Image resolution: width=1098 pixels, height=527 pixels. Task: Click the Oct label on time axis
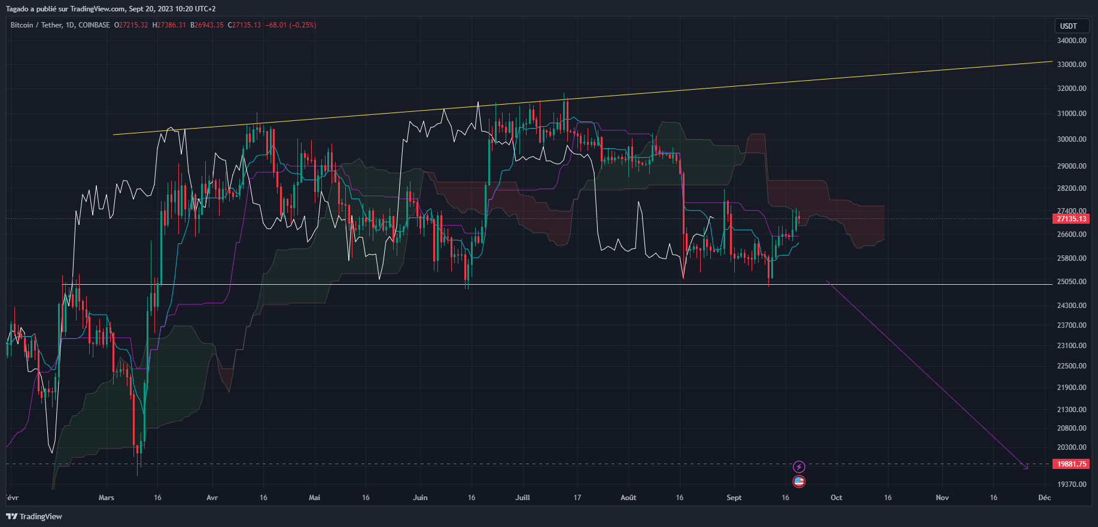click(836, 498)
